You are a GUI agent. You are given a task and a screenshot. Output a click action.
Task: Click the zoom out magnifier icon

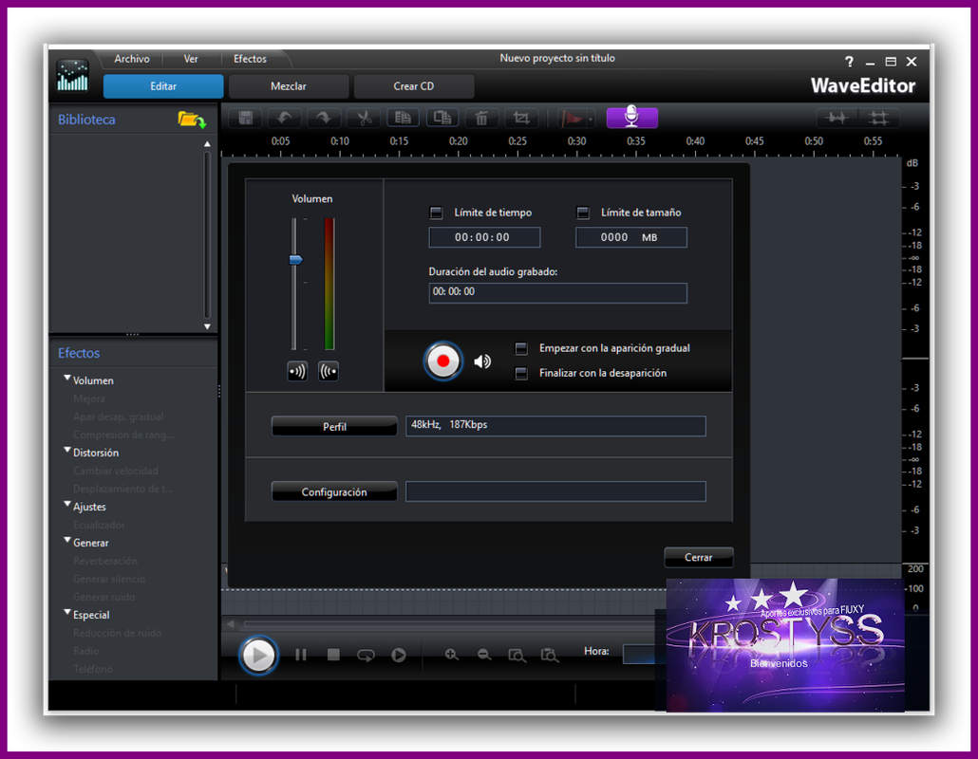484,655
